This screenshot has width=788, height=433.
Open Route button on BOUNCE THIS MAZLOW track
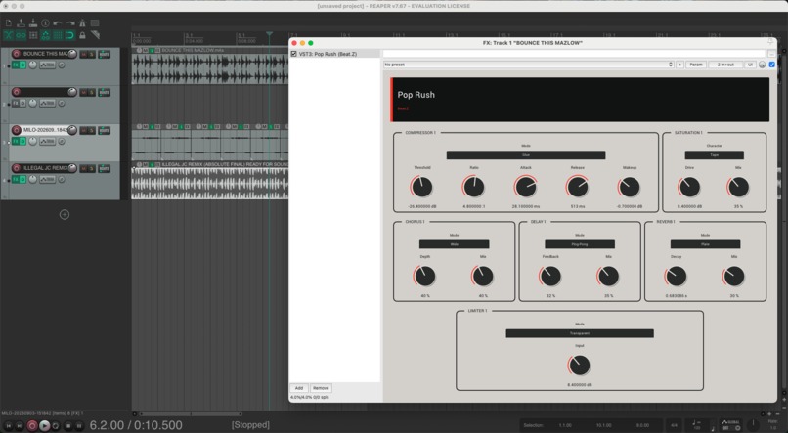tap(104, 54)
